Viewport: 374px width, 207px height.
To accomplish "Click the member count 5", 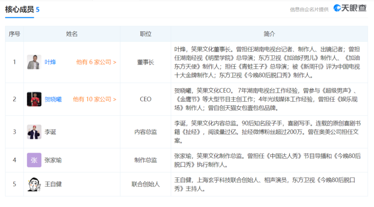I will point(37,10).
